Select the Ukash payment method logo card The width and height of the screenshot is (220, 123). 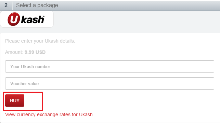click(27, 19)
